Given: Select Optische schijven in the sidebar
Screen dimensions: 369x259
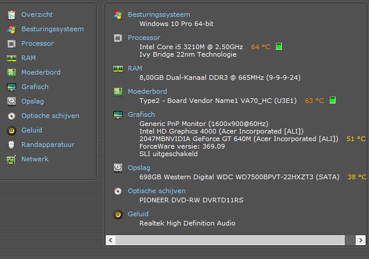Looking at the screenshot, I should coord(50,116).
